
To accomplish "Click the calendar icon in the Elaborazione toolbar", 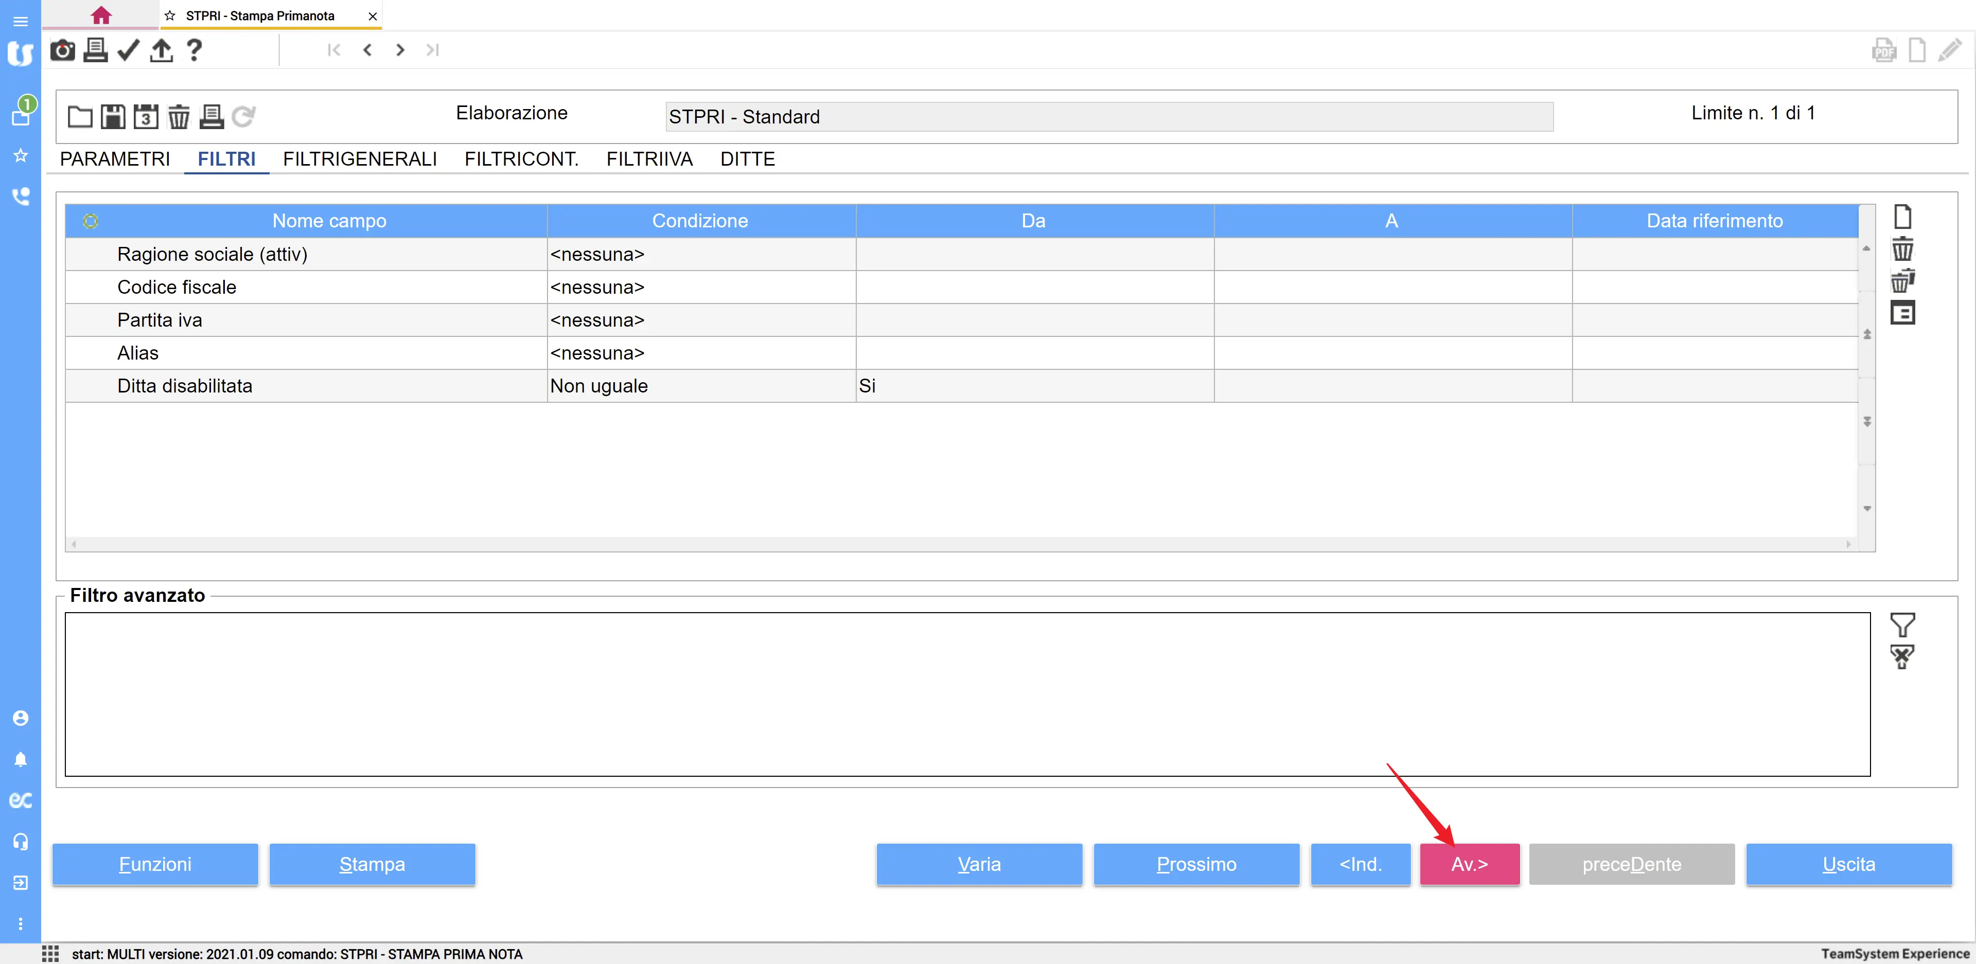I will click(x=146, y=117).
